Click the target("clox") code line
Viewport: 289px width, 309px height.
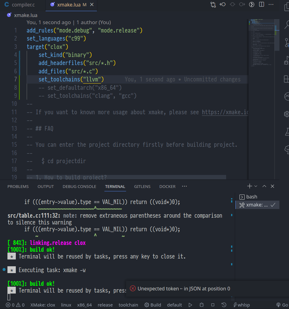tap(47, 47)
